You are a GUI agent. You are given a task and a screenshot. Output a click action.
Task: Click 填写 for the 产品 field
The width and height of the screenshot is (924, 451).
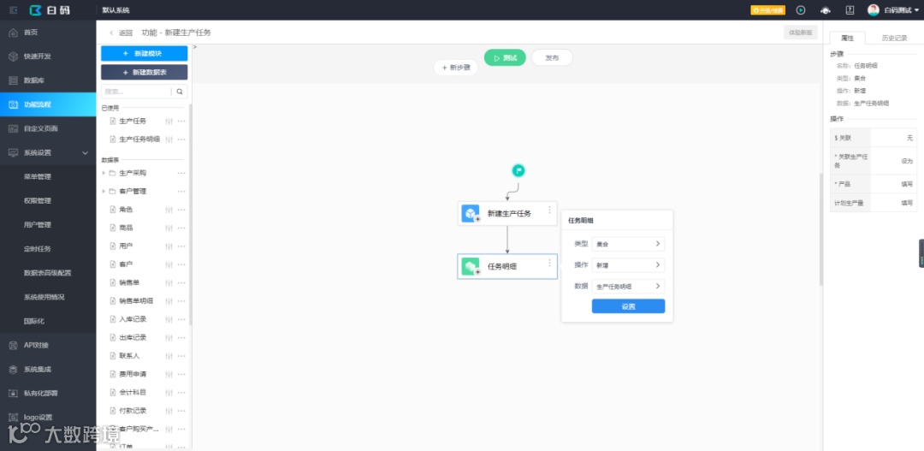tap(906, 184)
